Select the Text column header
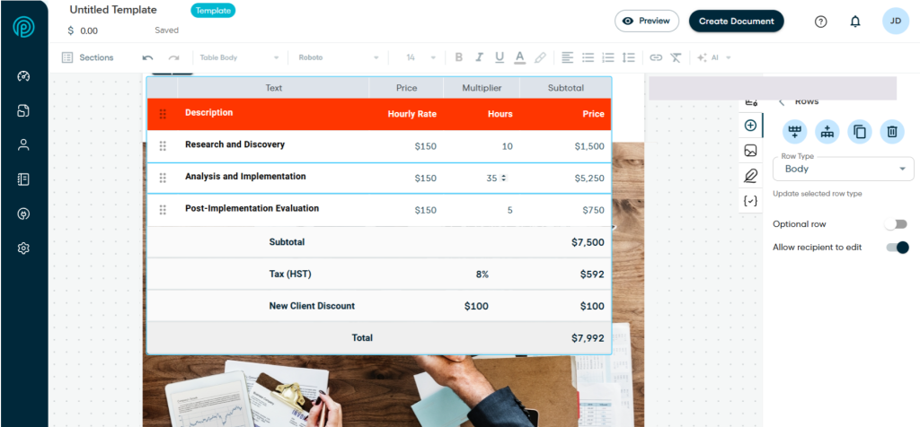 click(273, 88)
